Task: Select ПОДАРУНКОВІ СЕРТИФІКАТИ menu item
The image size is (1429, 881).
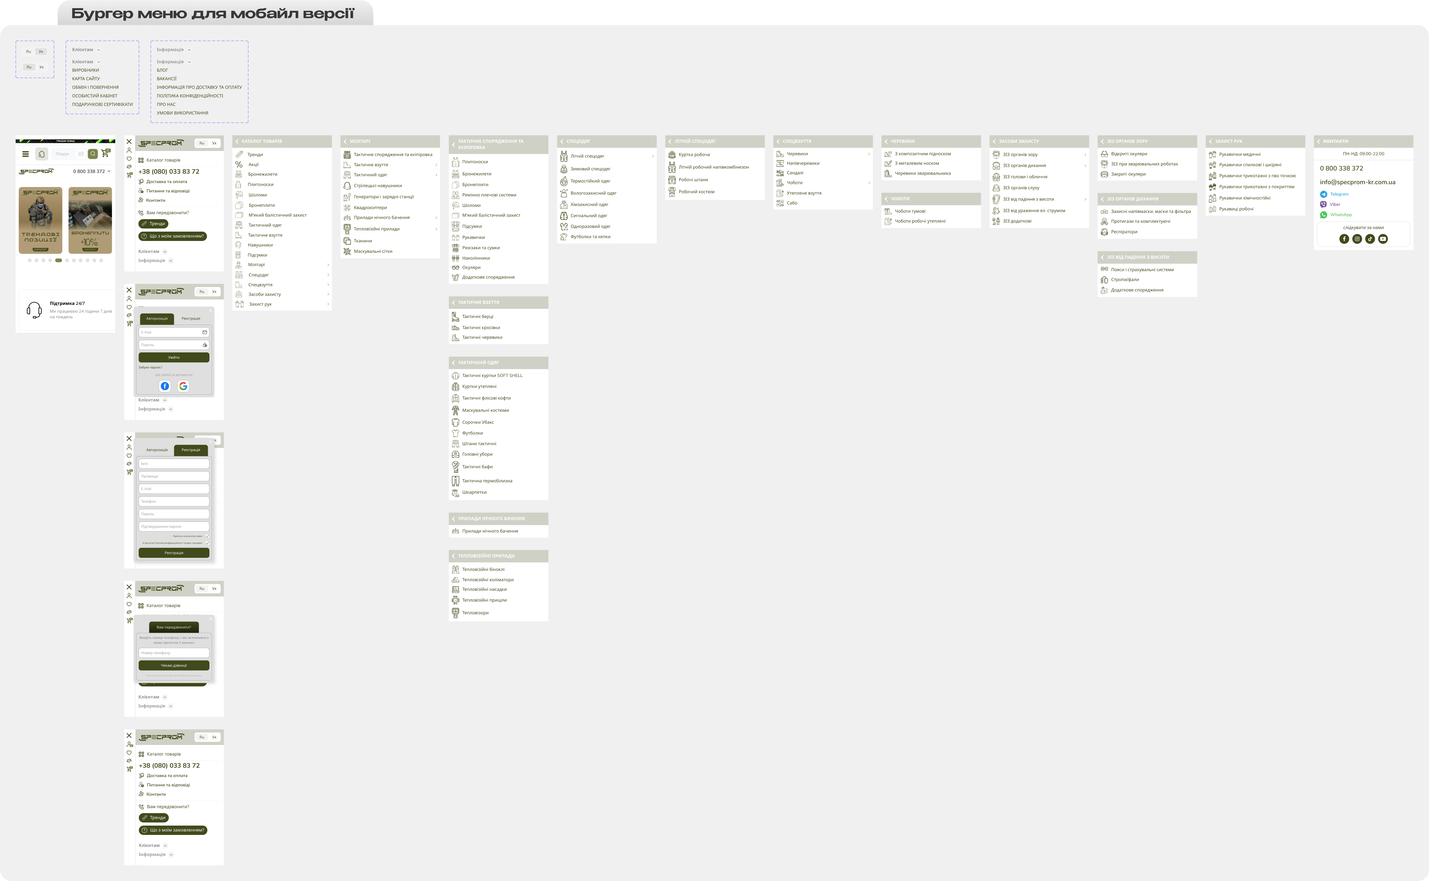Action: tap(102, 104)
